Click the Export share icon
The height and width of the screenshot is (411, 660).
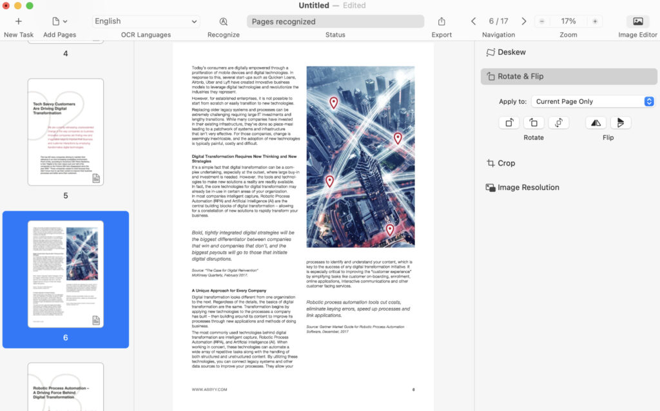pos(442,21)
